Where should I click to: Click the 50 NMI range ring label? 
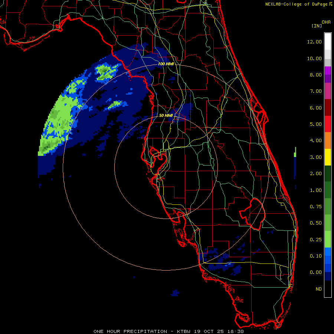coord(166,115)
